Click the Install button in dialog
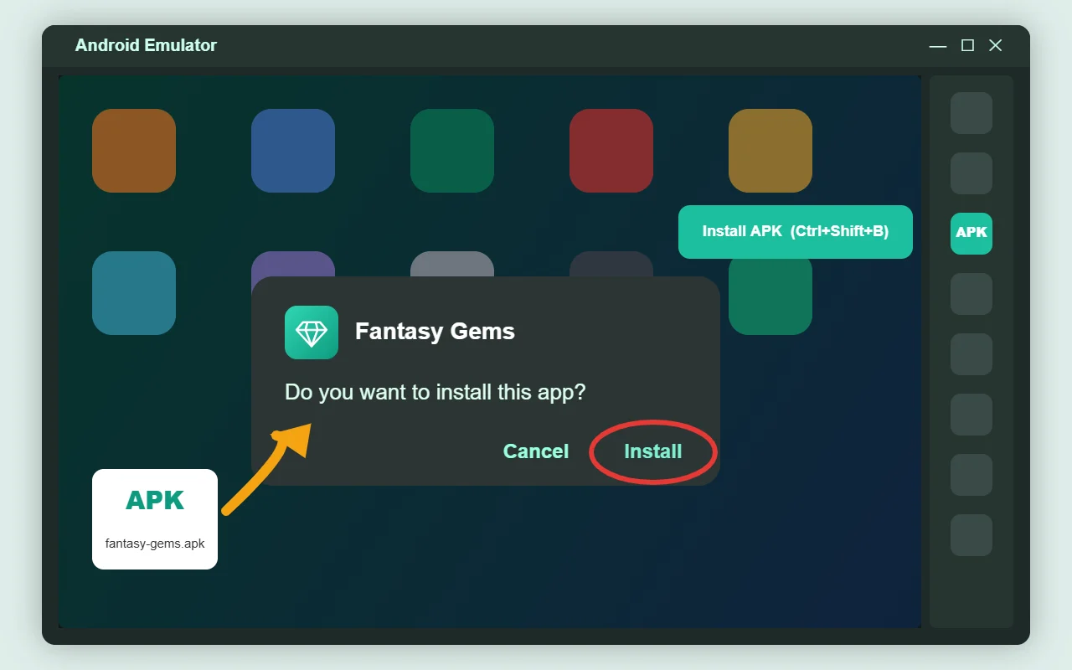Image resolution: width=1072 pixels, height=670 pixels. click(x=652, y=451)
